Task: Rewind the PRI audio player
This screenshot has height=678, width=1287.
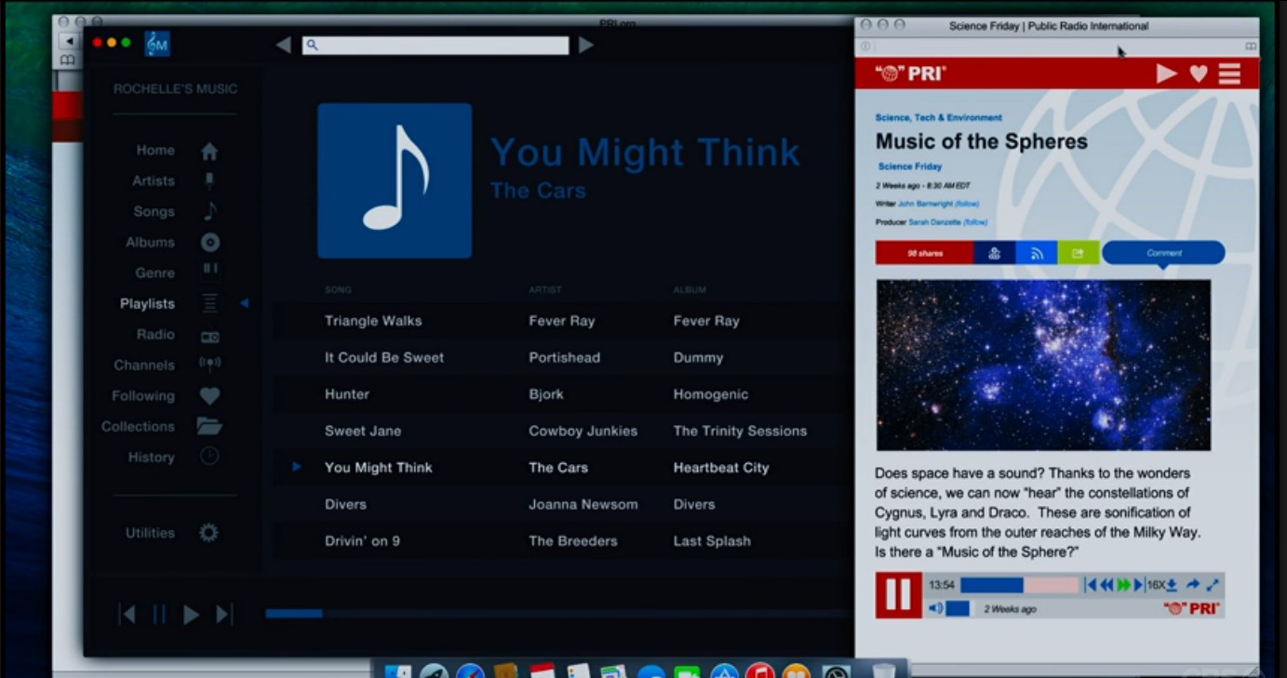Action: (x=1106, y=585)
